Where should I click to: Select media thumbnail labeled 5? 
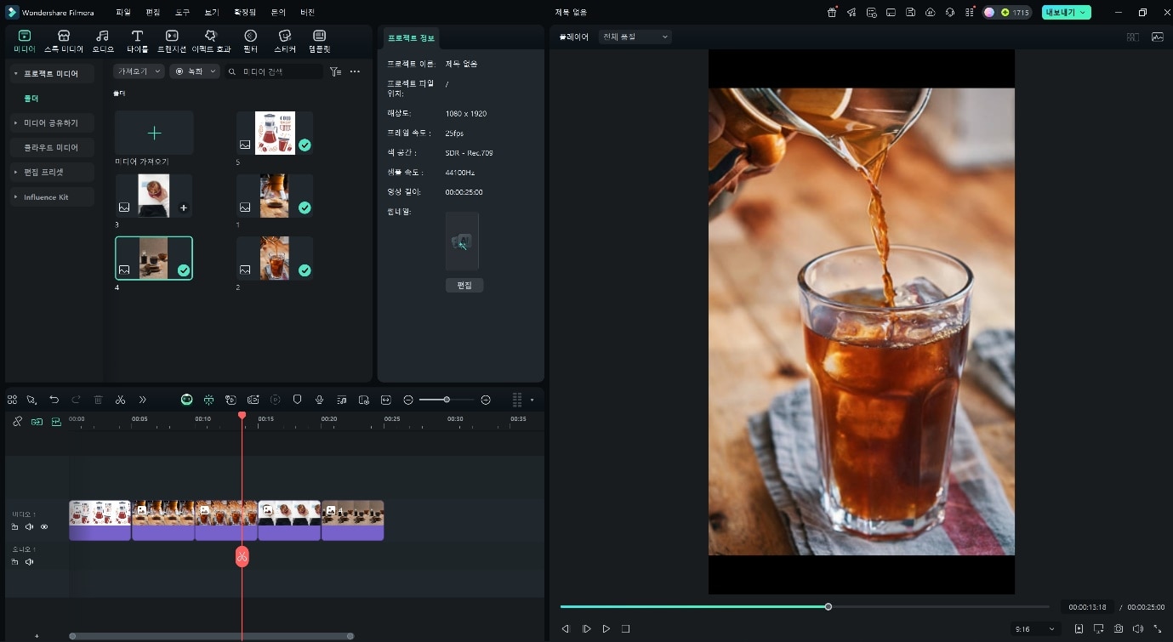(x=275, y=133)
